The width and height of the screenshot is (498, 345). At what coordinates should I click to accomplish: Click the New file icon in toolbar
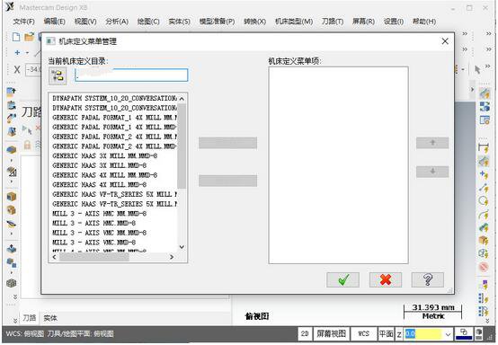point(16,37)
